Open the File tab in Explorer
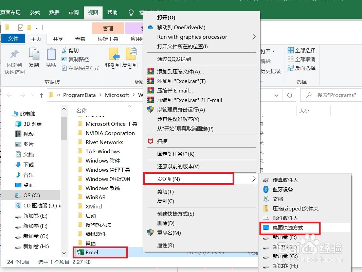This screenshot has width=362, height=272. click(x=13, y=39)
